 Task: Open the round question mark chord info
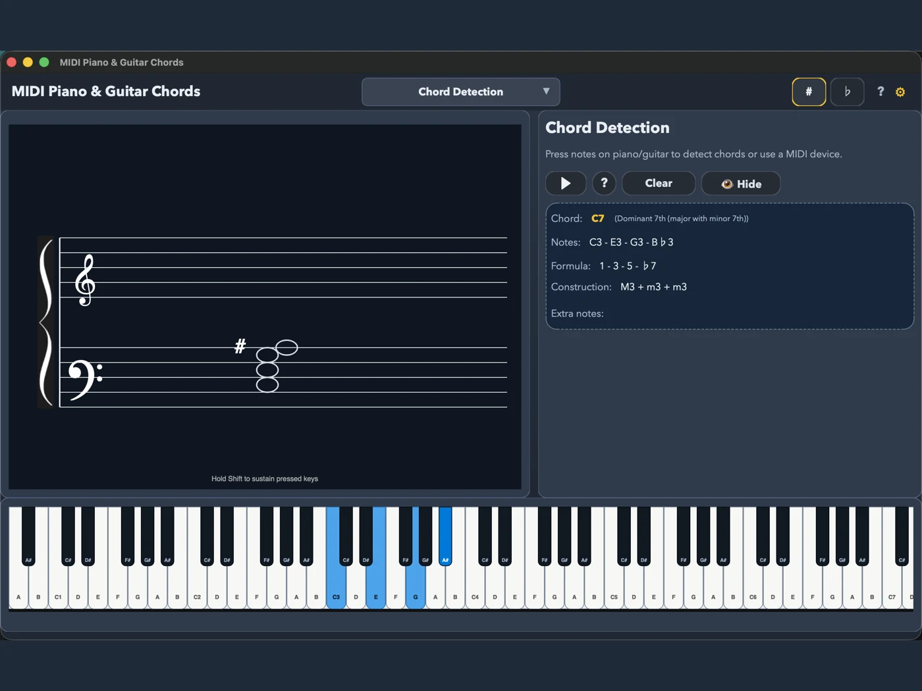pyautogui.click(x=604, y=184)
